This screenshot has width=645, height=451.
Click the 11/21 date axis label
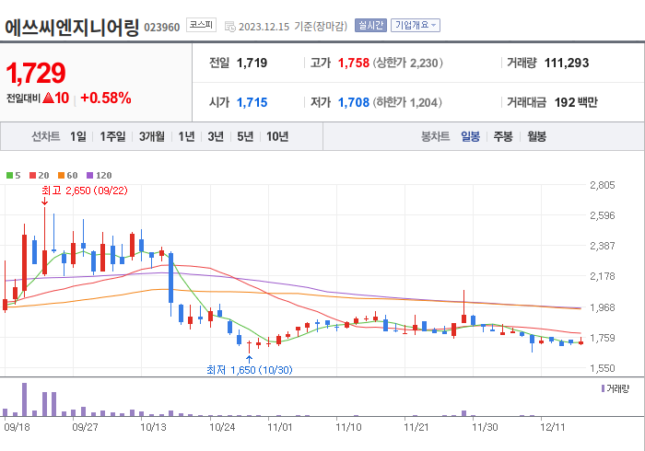(x=416, y=427)
